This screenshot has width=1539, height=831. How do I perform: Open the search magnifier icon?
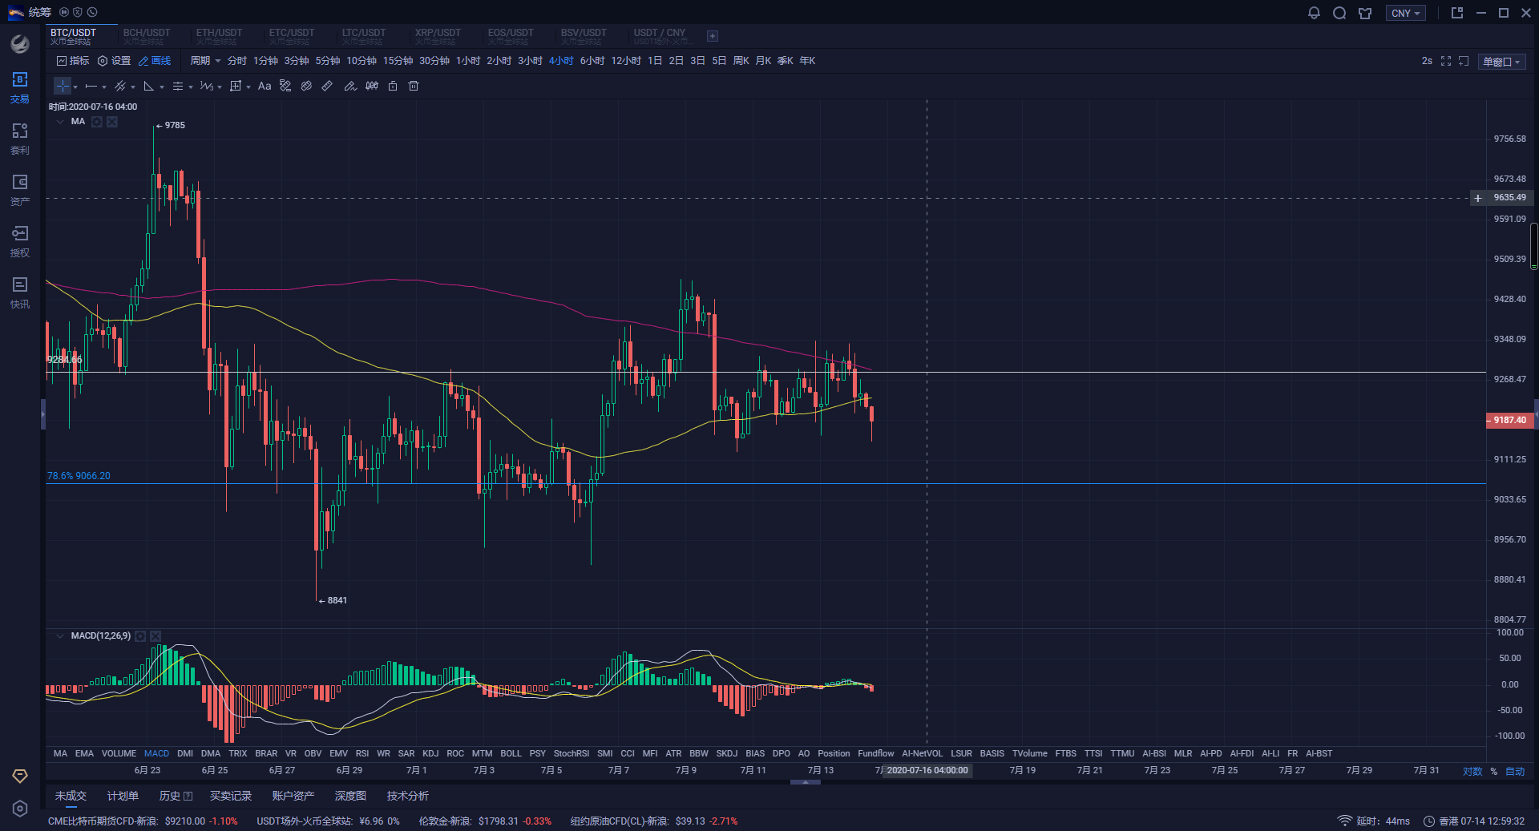tap(1339, 13)
